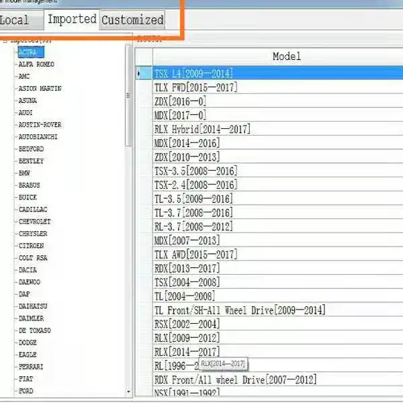Select ALFA ROMEO in the brand tree
This screenshot has width=403, height=403.
pos(36,64)
